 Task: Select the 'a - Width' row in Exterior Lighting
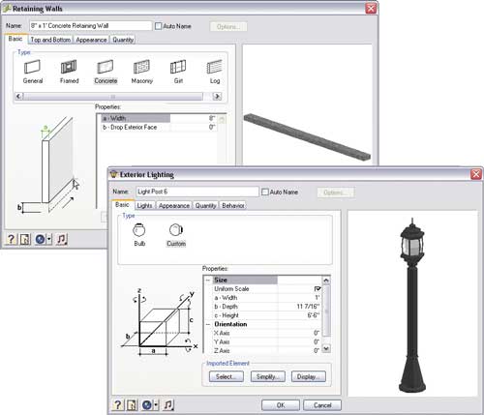266,298
